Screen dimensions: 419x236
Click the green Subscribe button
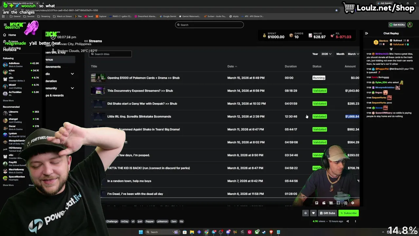coord(349,213)
